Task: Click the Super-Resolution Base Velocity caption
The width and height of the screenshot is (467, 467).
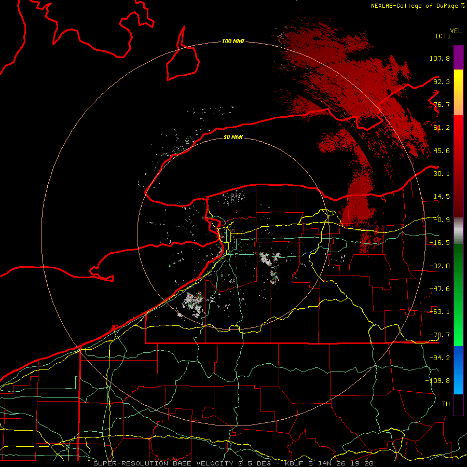Action: coord(233,463)
